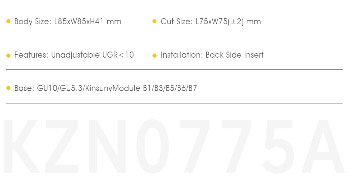
Task: Click the L85xW85xH41 mm dimension text
Action: [88, 22]
